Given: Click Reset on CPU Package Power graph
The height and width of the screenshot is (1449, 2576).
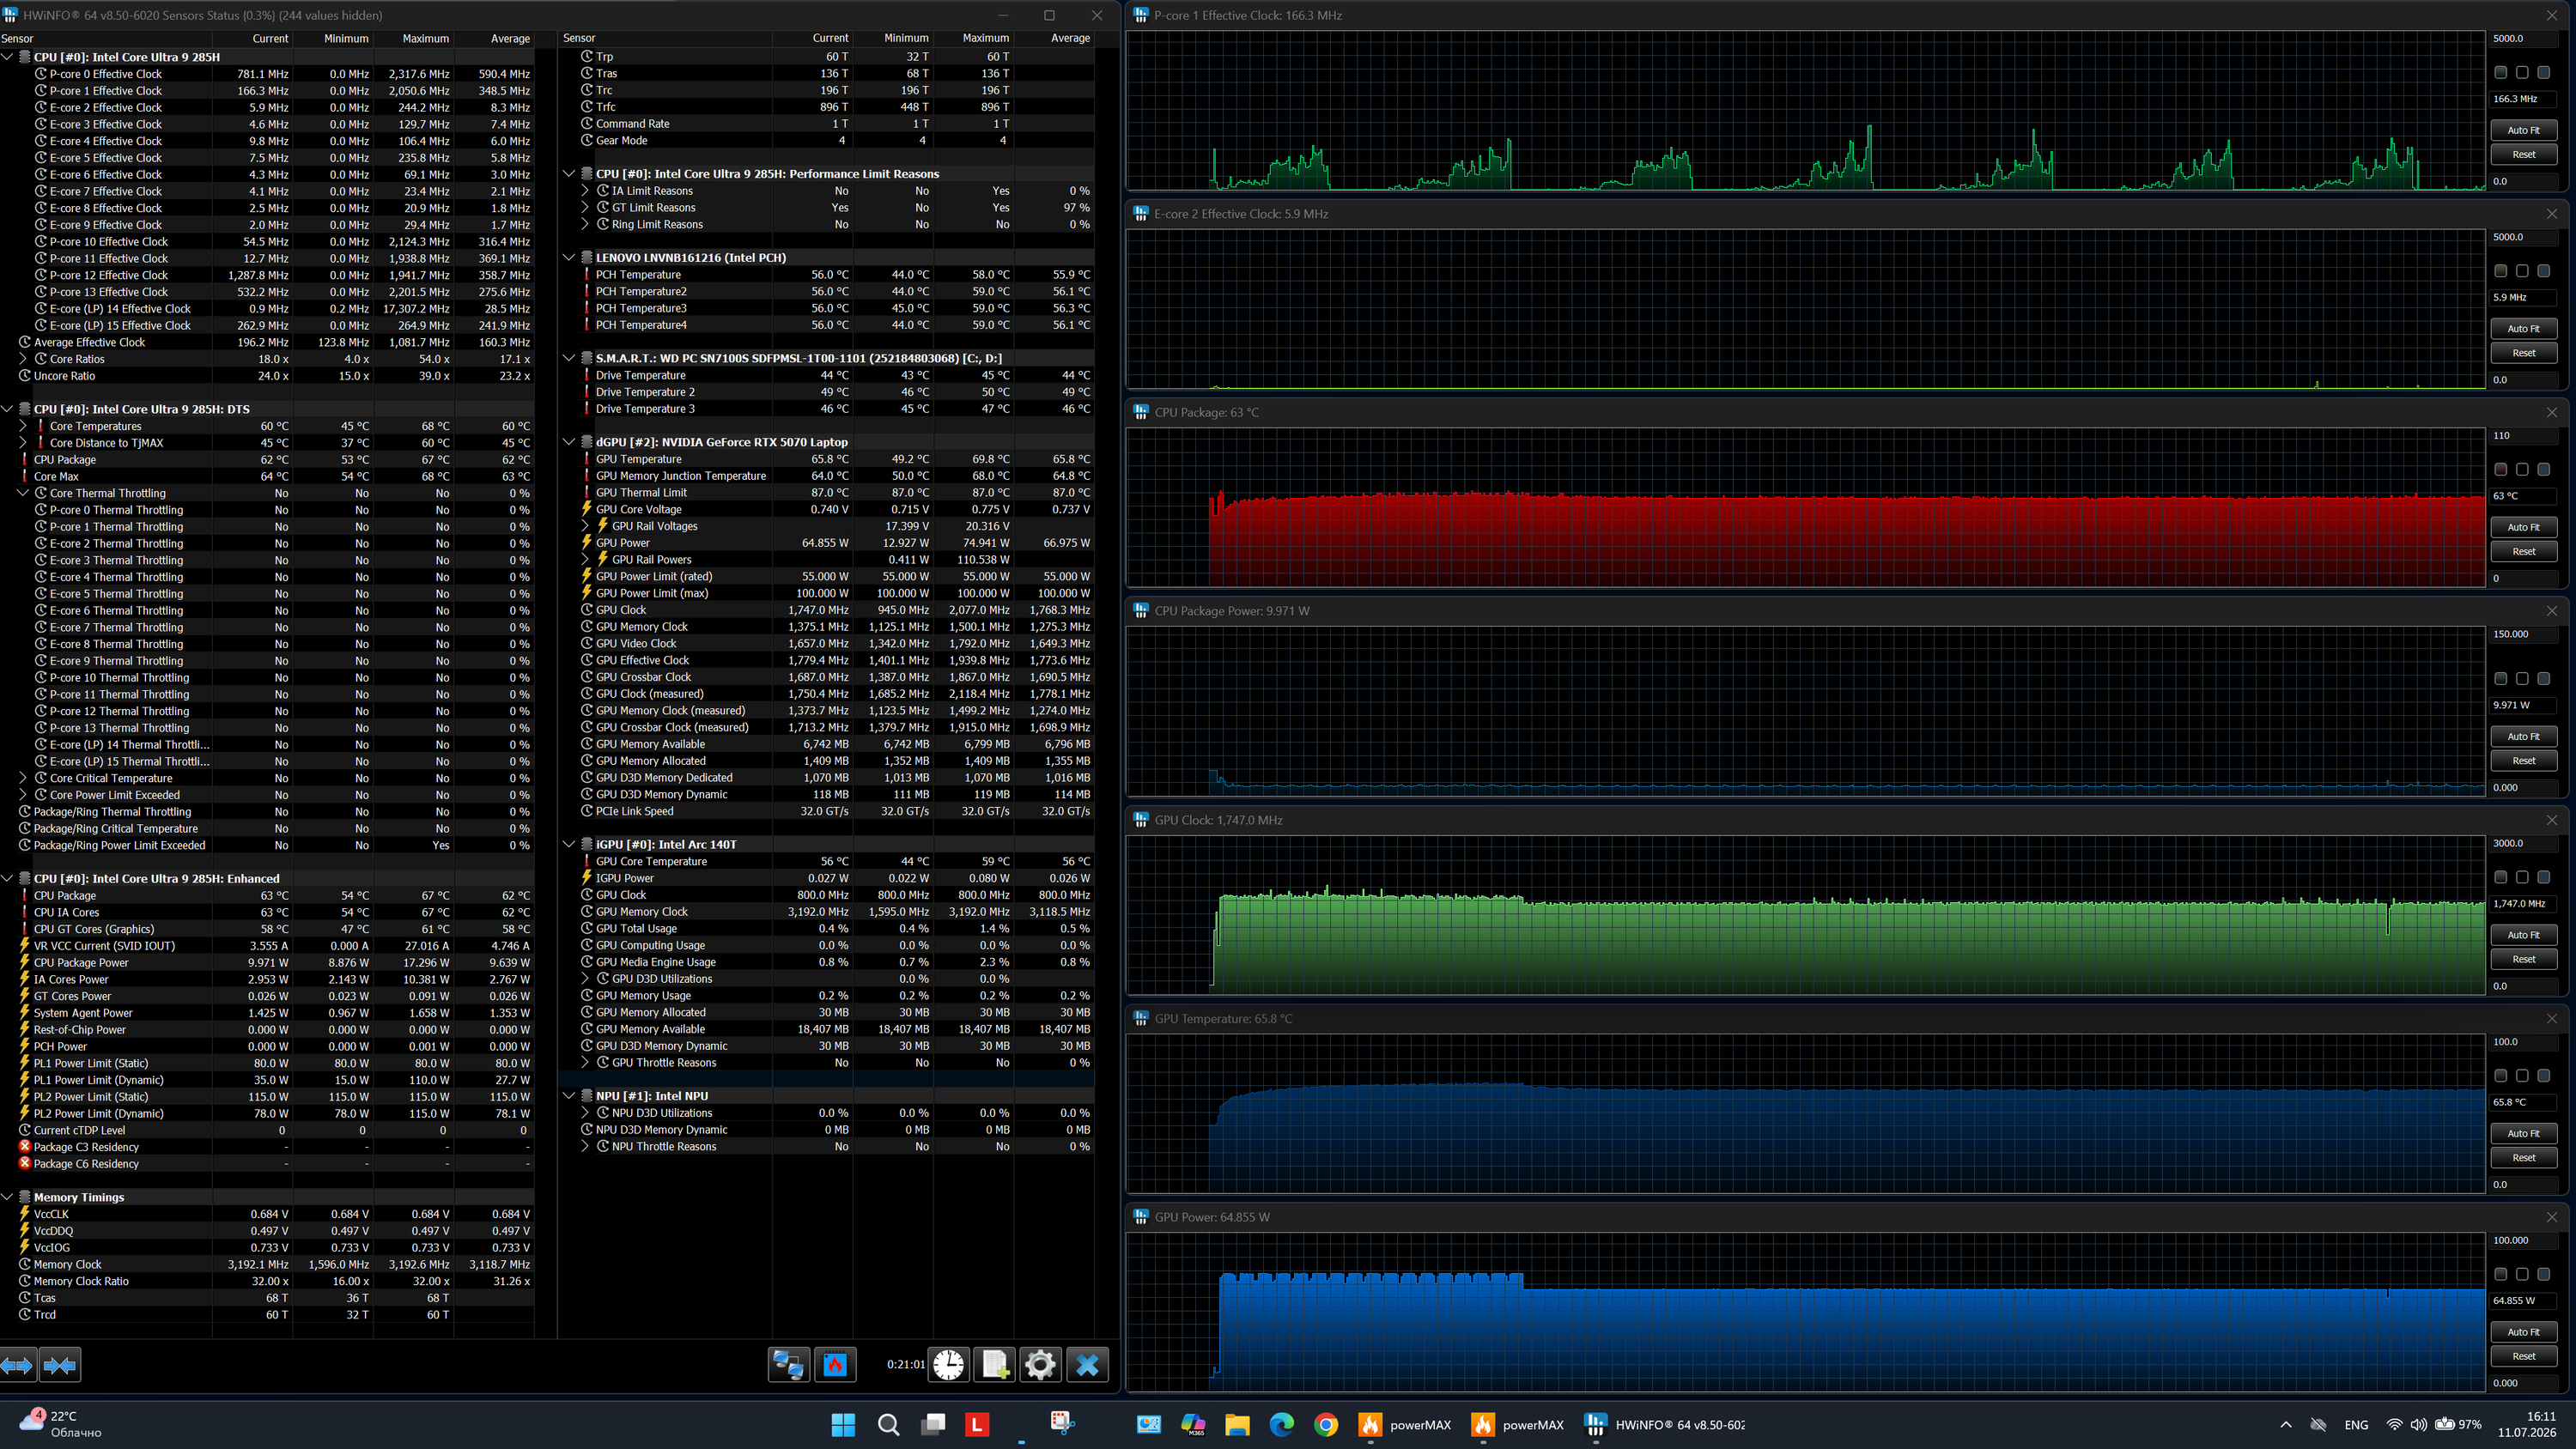Looking at the screenshot, I should coord(2523,760).
